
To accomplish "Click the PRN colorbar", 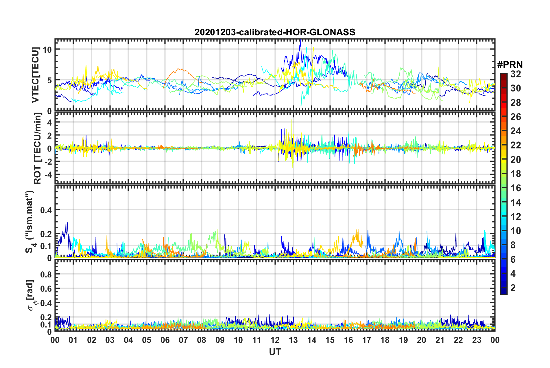I will 503,184.
